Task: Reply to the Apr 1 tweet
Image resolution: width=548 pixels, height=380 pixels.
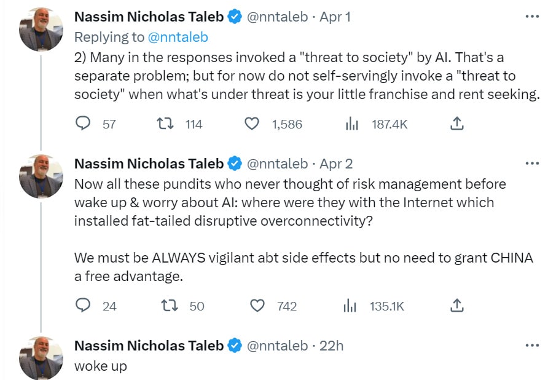Action: click(83, 124)
